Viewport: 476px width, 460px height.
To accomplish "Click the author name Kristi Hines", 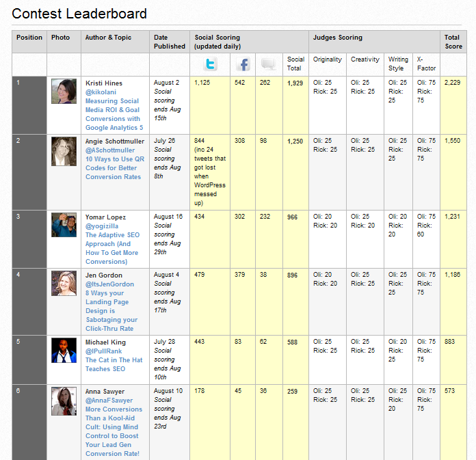I will 104,83.
